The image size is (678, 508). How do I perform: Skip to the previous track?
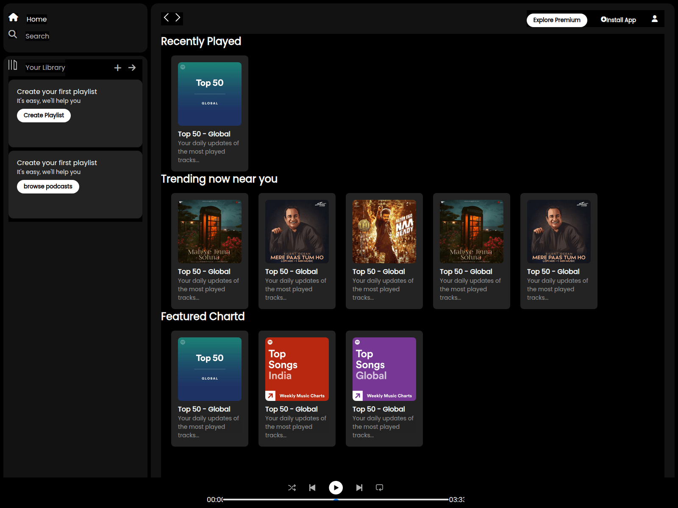pyautogui.click(x=312, y=488)
